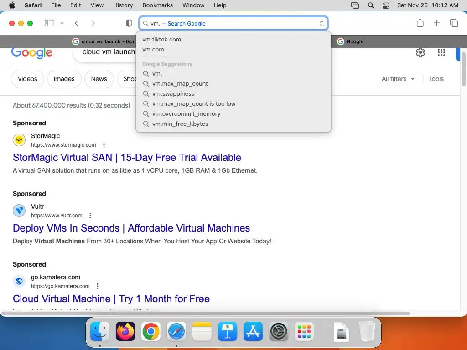Screen dimensions: 467x350
Task: Open the Trash in the Dock
Action: tap(367, 331)
